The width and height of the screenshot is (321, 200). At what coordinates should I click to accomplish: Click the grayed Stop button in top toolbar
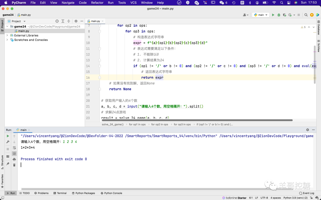299,15
